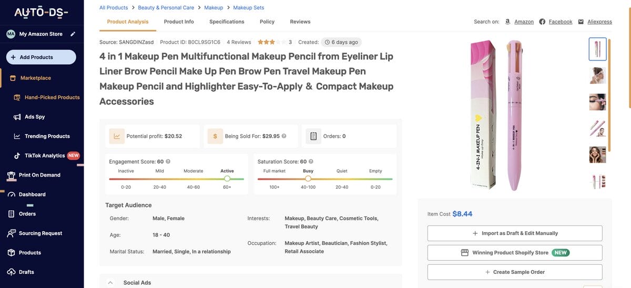Open TikTok Analytics in the sidebar
This screenshot has width=631, height=288.
(x=45, y=156)
